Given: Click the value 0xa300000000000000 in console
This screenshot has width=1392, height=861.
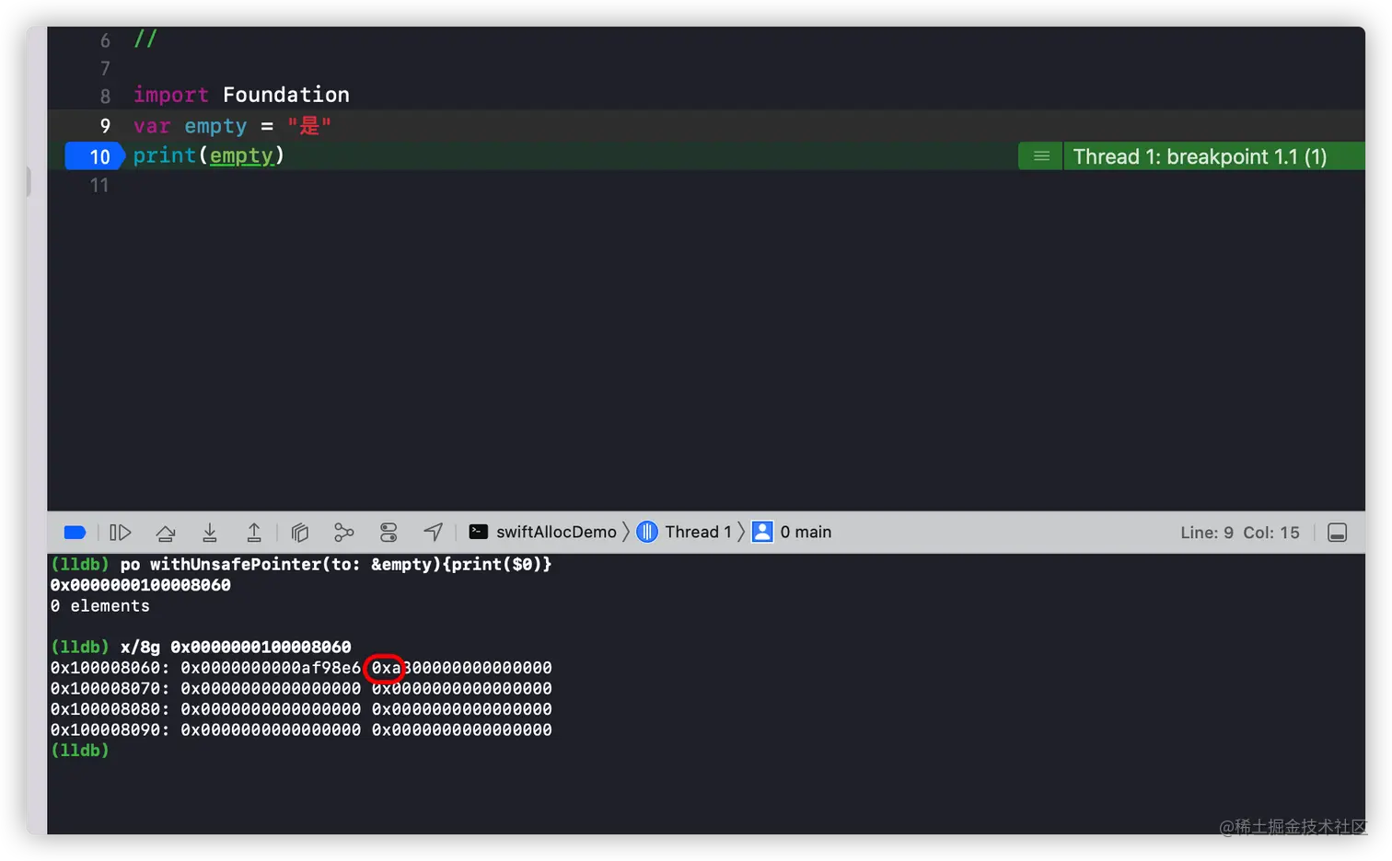Looking at the screenshot, I should point(462,668).
